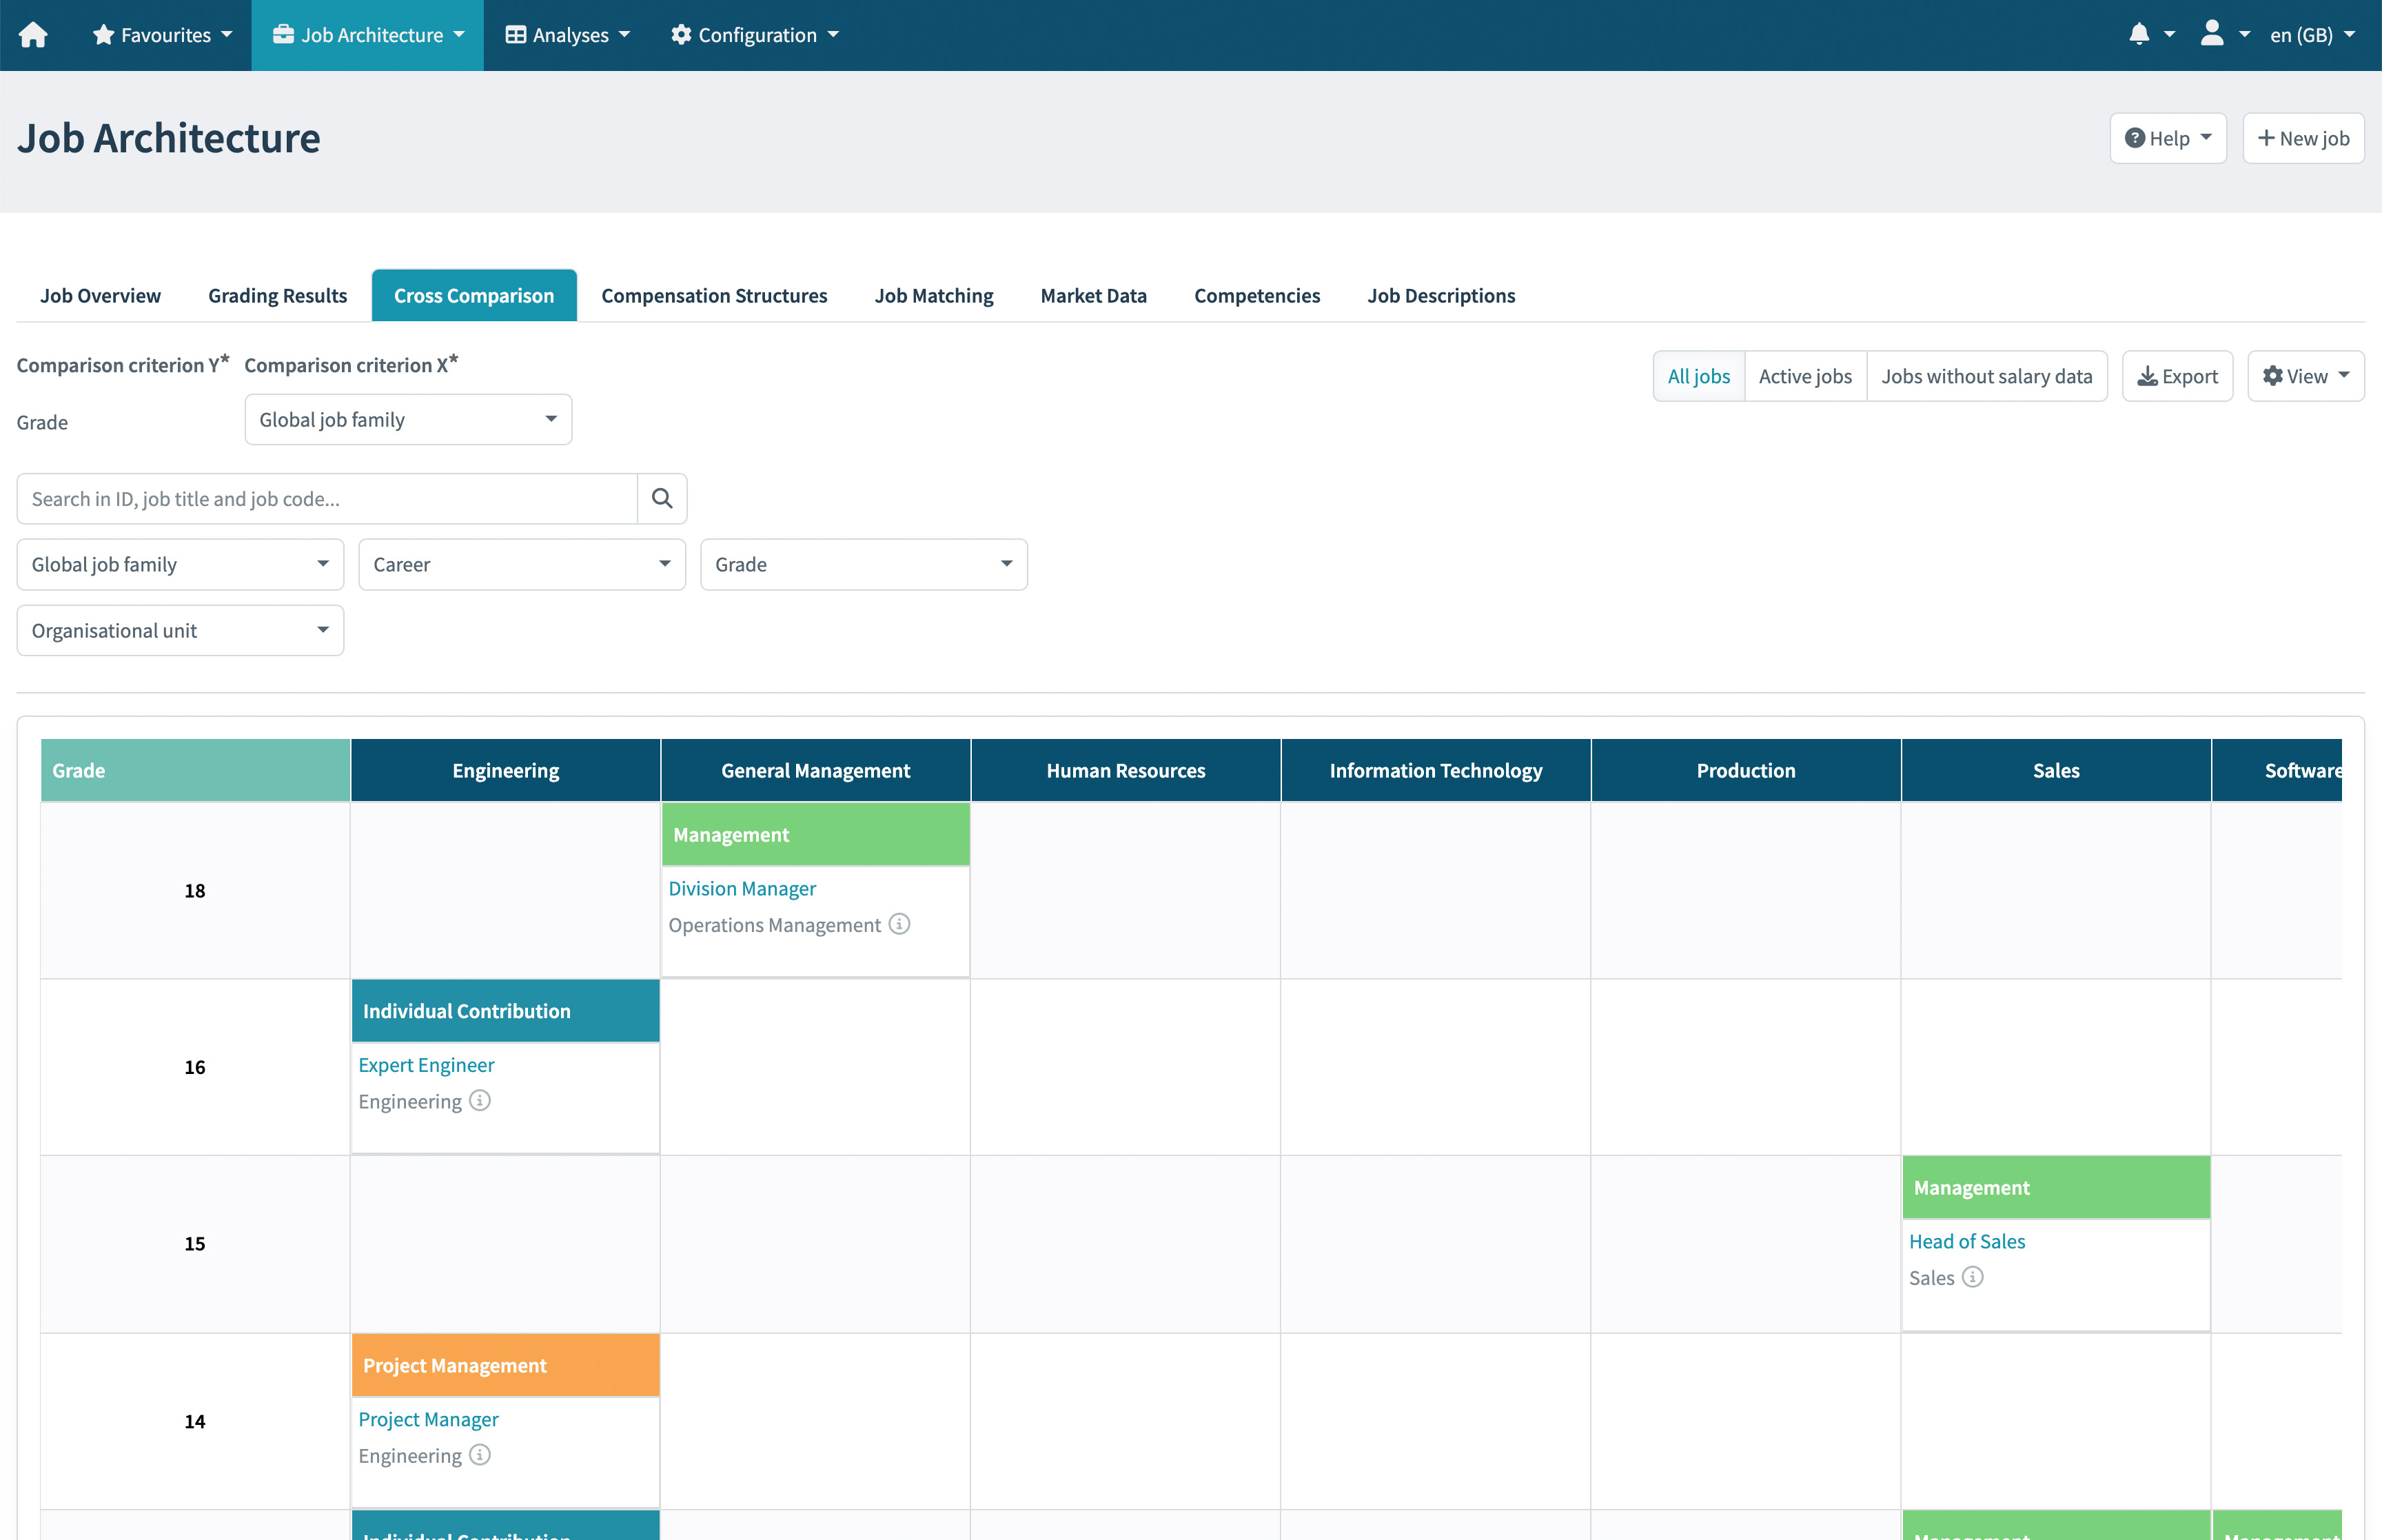2382x1540 pixels.
Task: Click Management band above Division Manager
Action: [815, 834]
